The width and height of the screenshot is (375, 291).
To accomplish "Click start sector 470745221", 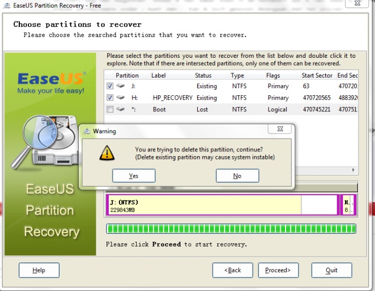I will pyautogui.click(x=317, y=109).
